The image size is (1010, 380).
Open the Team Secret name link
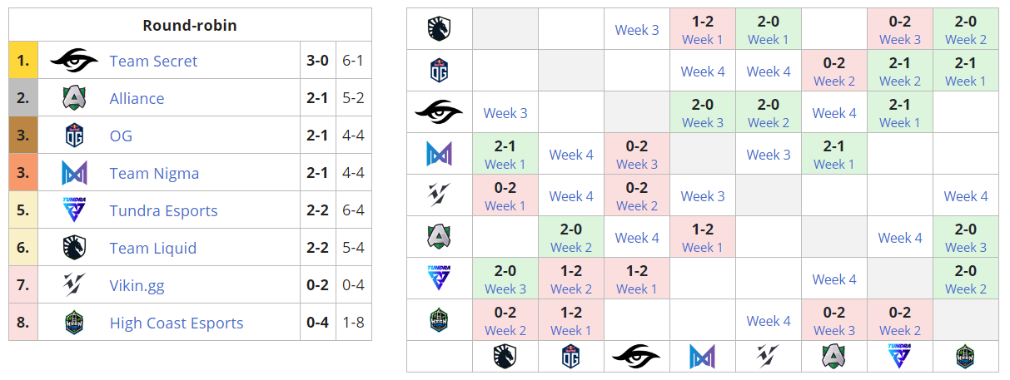153,61
